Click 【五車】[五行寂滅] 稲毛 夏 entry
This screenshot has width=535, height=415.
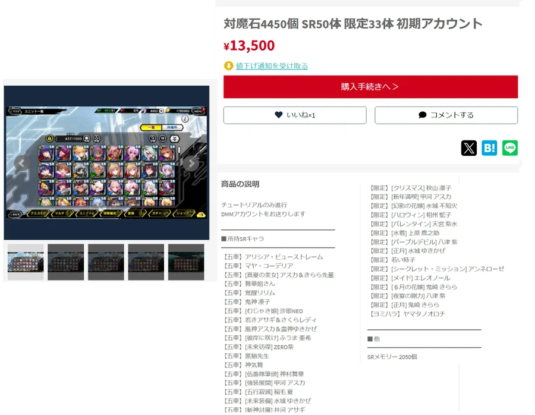pos(257,392)
